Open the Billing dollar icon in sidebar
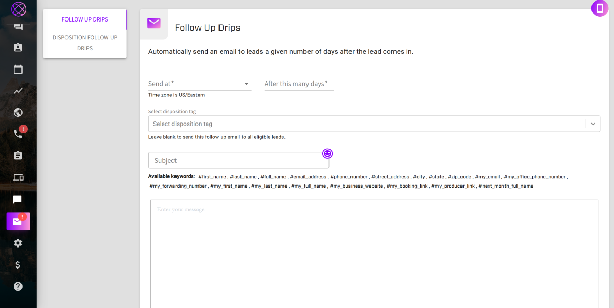614x308 pixels. (18, 264)
